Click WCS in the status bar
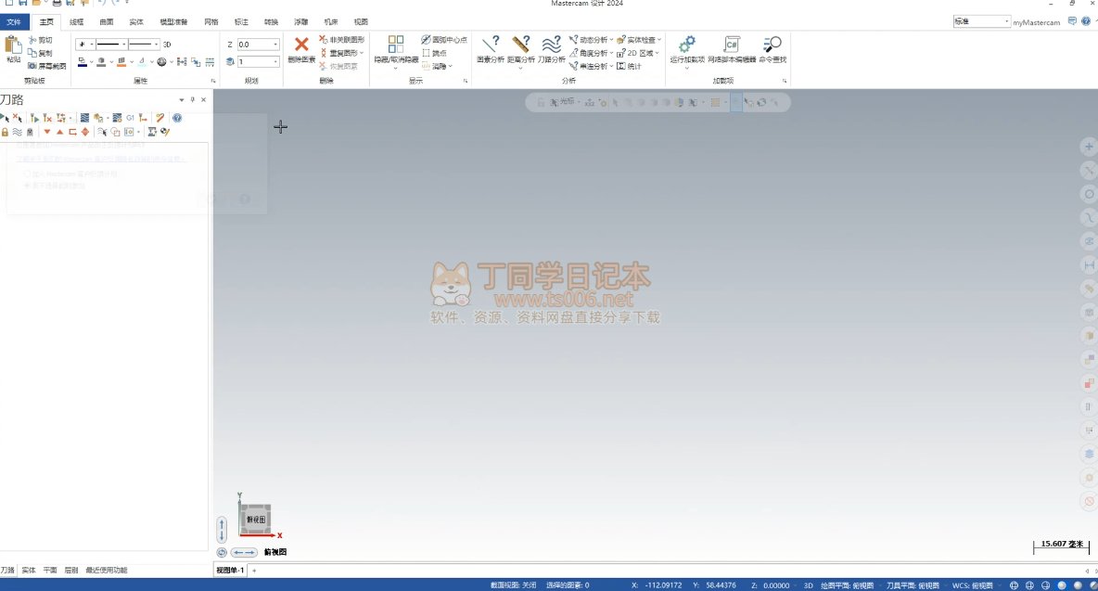1098x591 pixels. (972, 585)
